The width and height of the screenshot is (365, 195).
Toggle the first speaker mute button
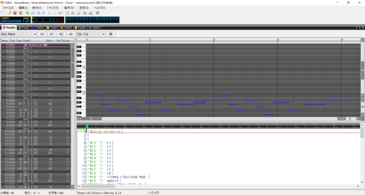click(x=42, y=34)
